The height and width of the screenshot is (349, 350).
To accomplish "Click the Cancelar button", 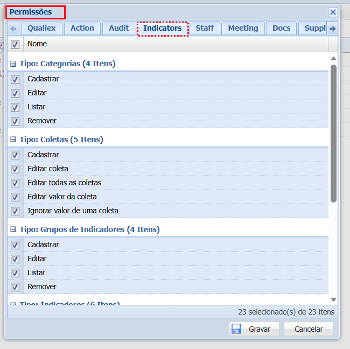I will (309, 329).
